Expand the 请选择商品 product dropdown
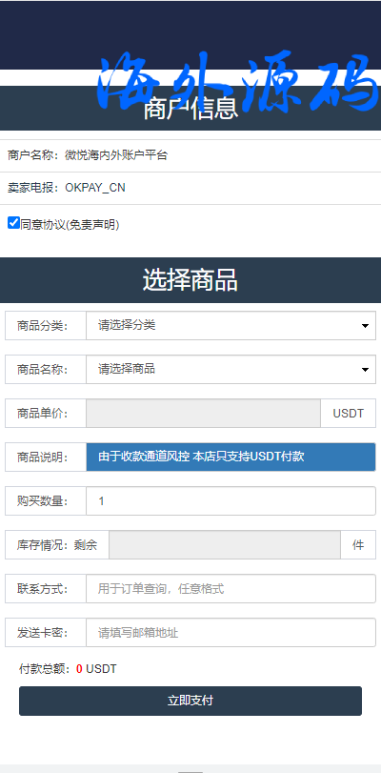 pos(231,369)
